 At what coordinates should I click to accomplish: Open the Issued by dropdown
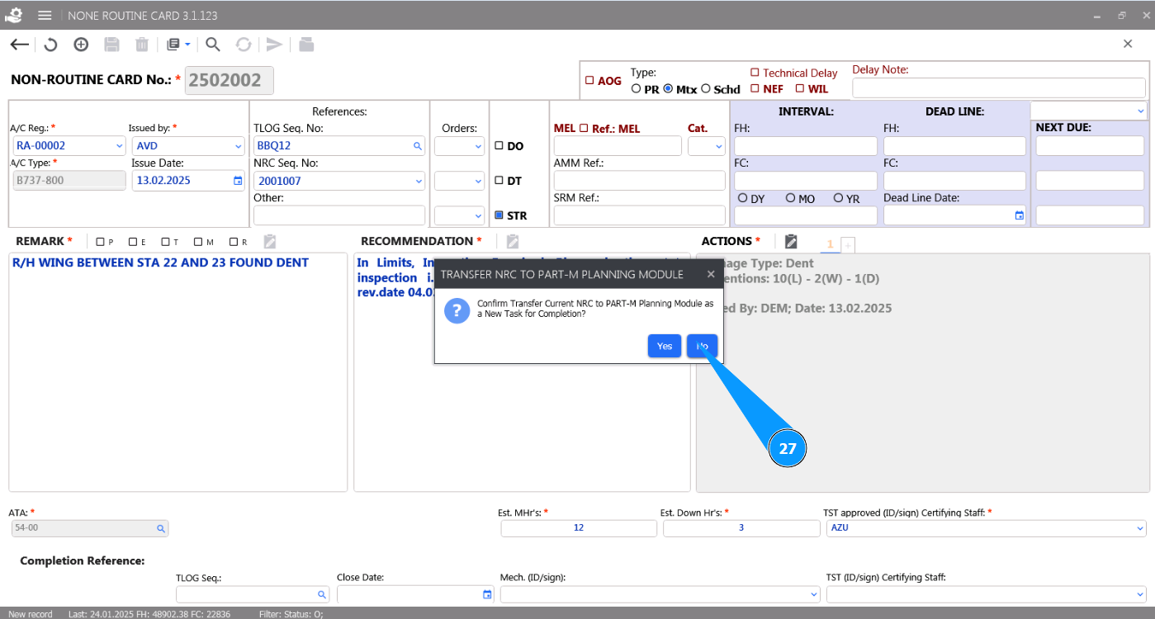238,146
